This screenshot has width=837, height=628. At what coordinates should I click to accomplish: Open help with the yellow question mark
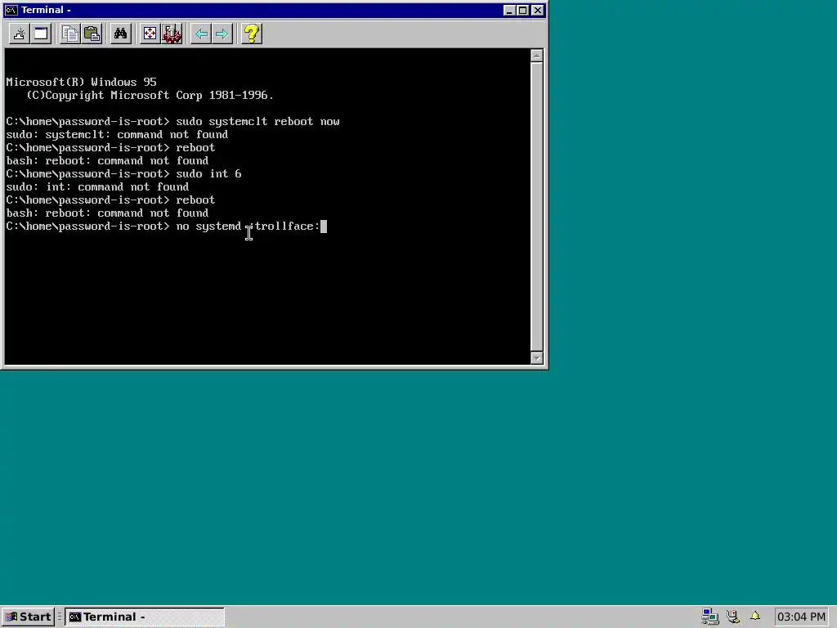point(252,34)
